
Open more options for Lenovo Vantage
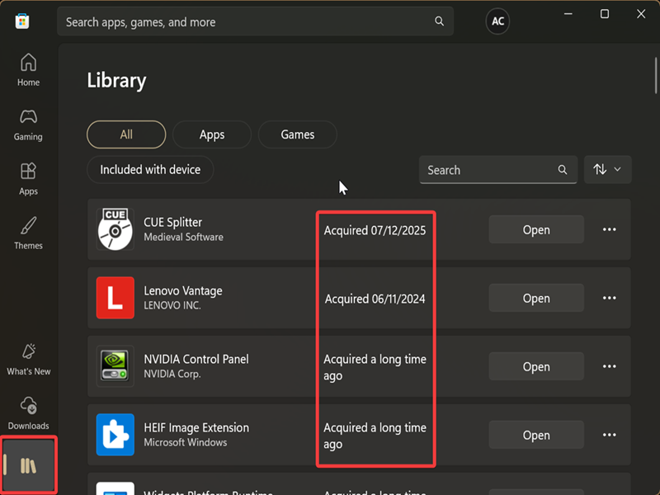point(609,298)
